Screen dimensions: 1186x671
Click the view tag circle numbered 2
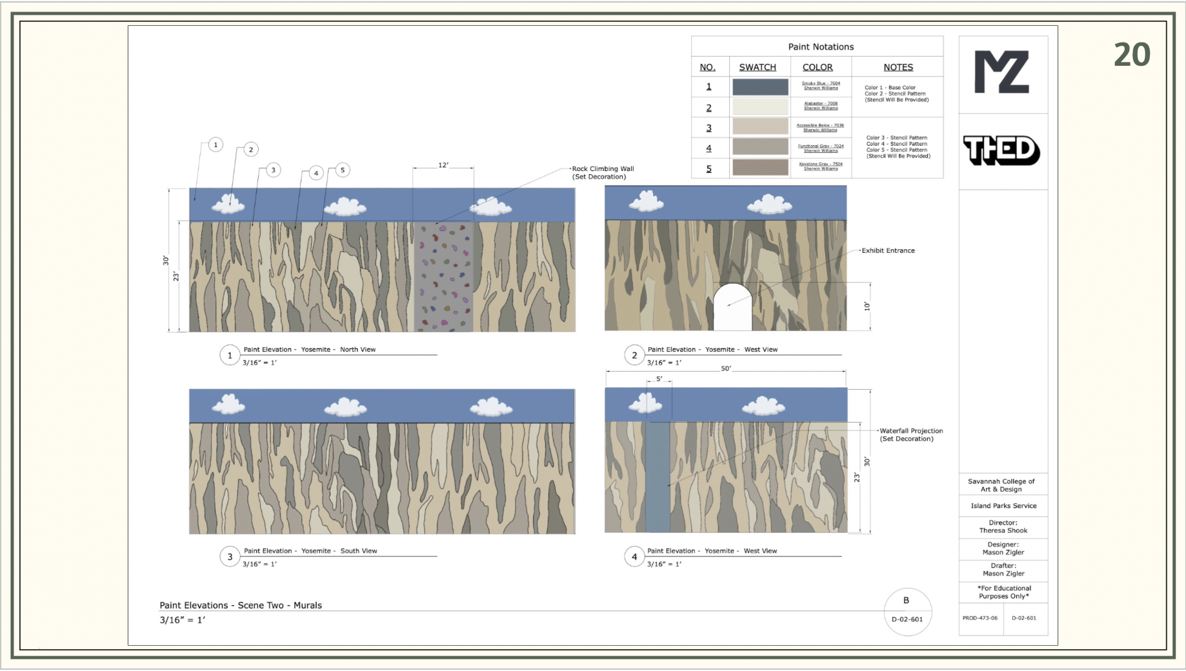(634, 356)
